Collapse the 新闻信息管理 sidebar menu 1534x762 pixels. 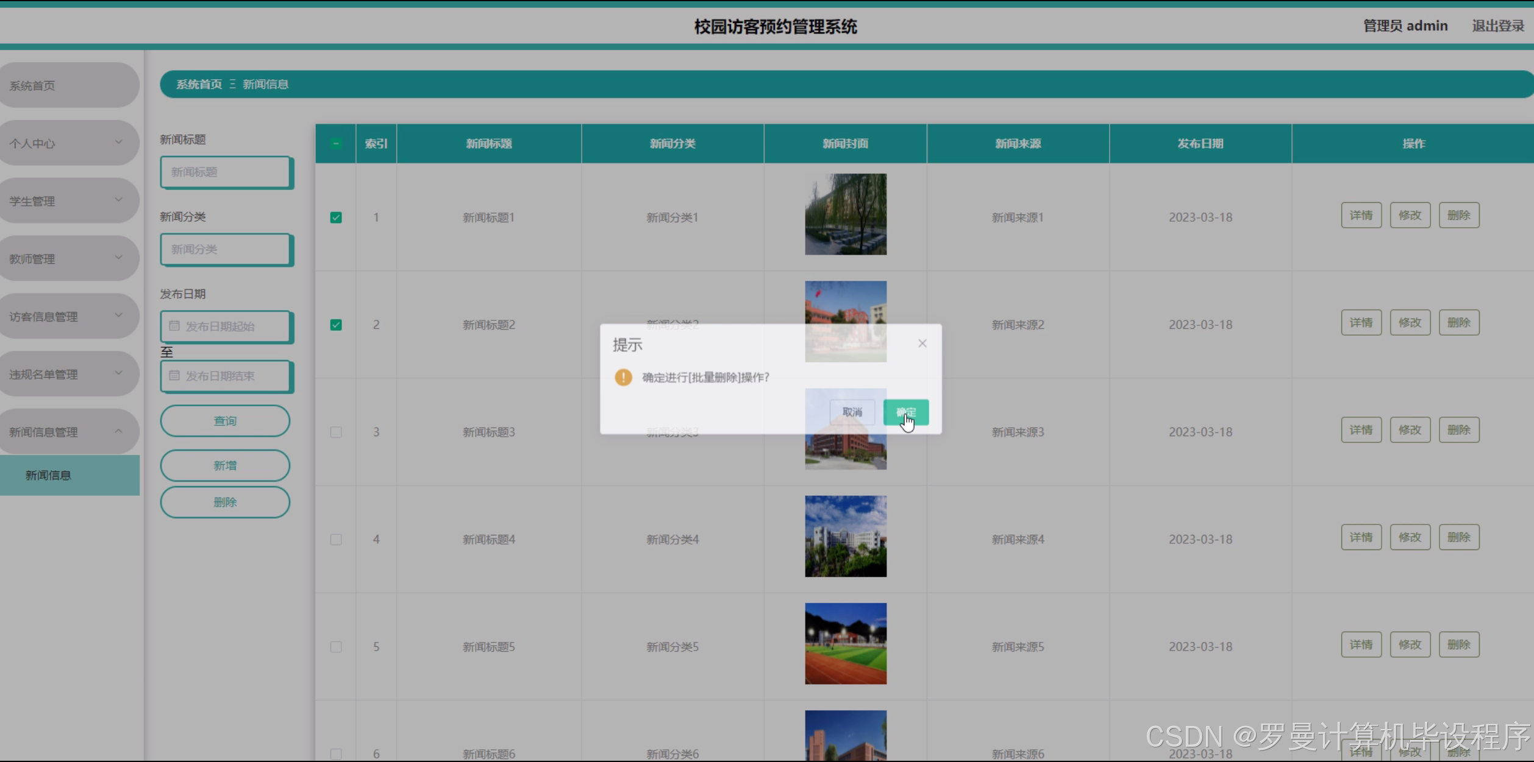(68, 432)
